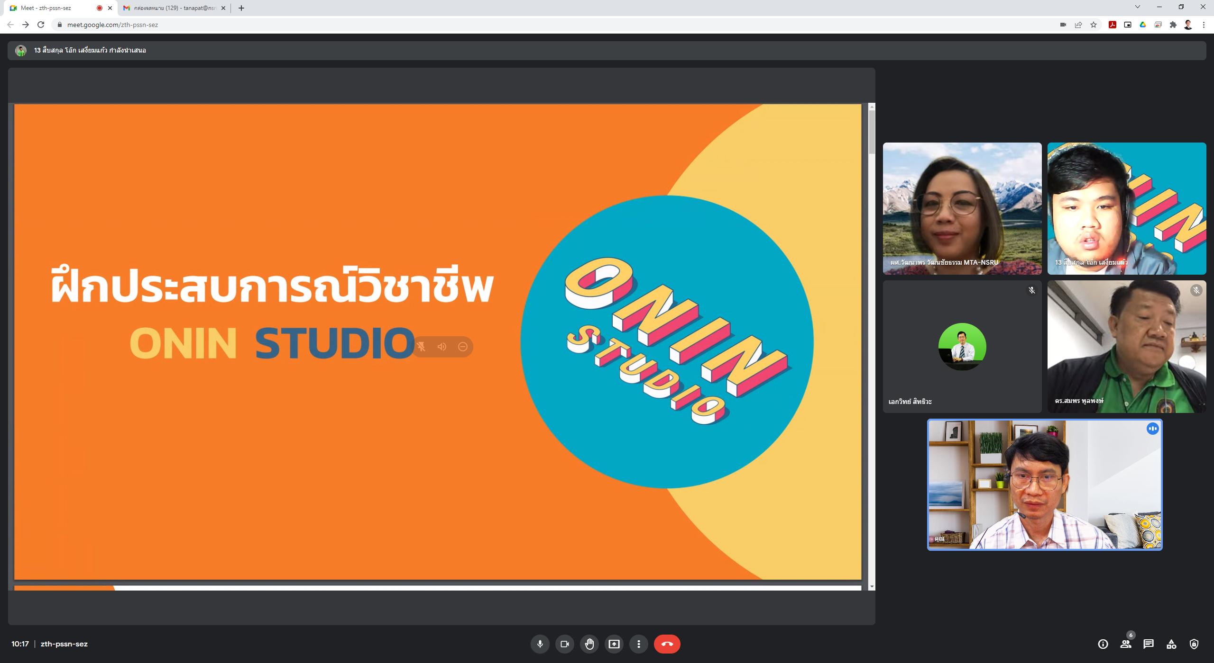Click the presented slide scrollbar thumb
Viewport: 1214px width, 663px height.
click(872, 132)
